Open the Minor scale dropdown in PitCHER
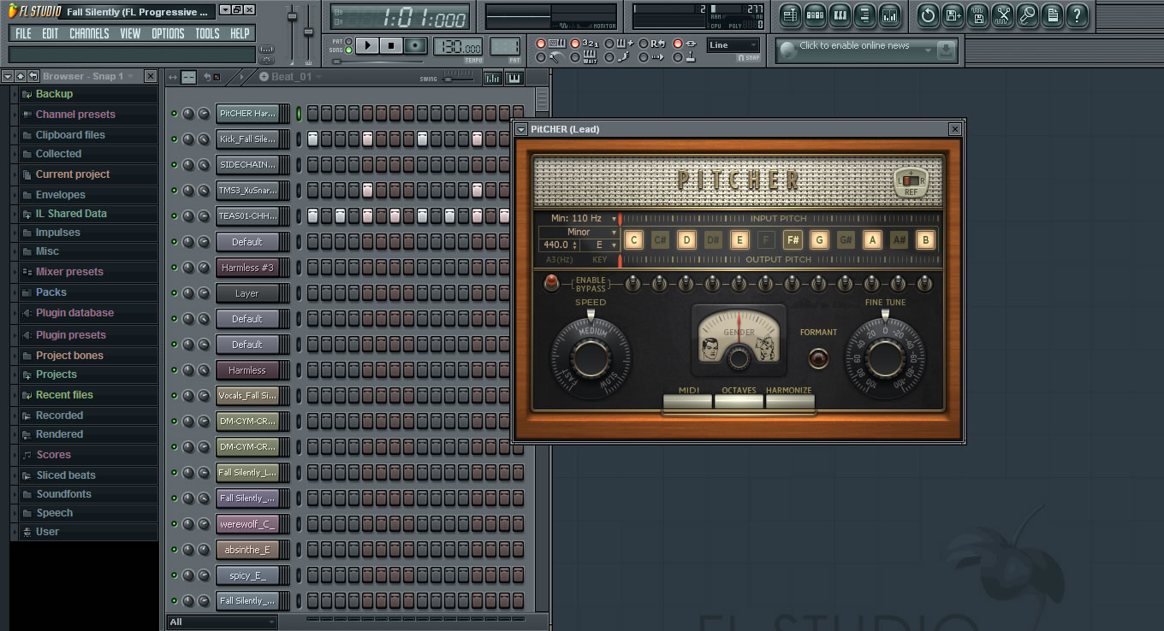 [x=579, y=232]
